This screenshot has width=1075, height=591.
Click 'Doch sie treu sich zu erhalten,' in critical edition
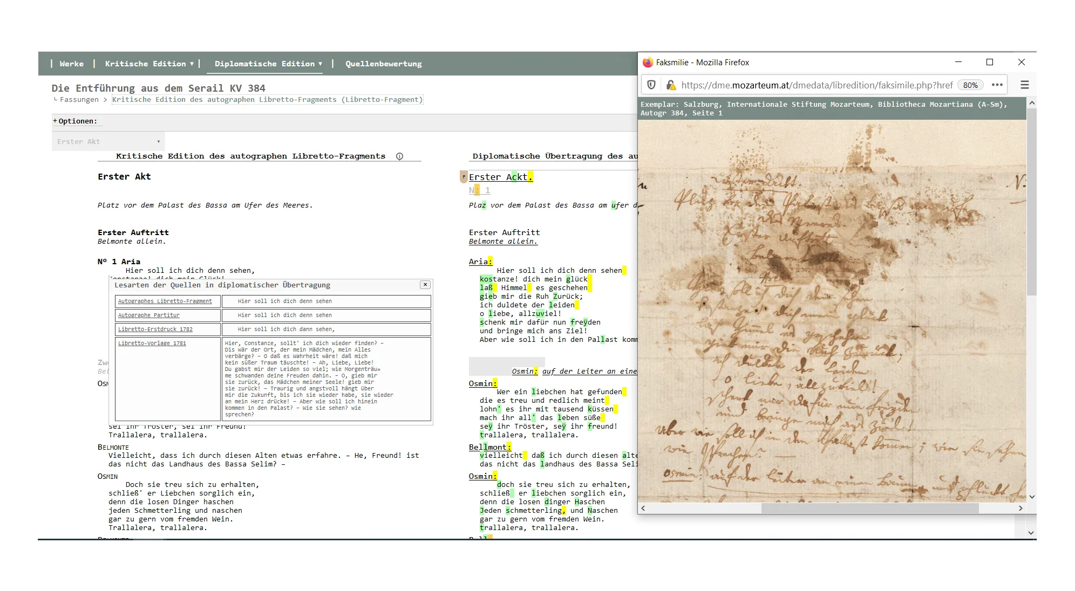pyautogui.click(x=192, y=485)
